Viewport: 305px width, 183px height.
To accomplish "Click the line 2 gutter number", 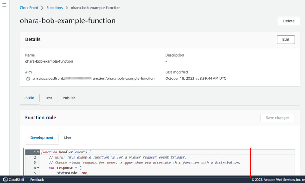I will 35,157.
